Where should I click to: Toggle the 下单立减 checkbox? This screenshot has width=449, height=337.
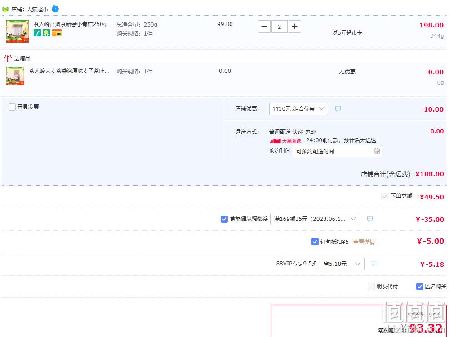pyautogui.click(x=385, y=197)
